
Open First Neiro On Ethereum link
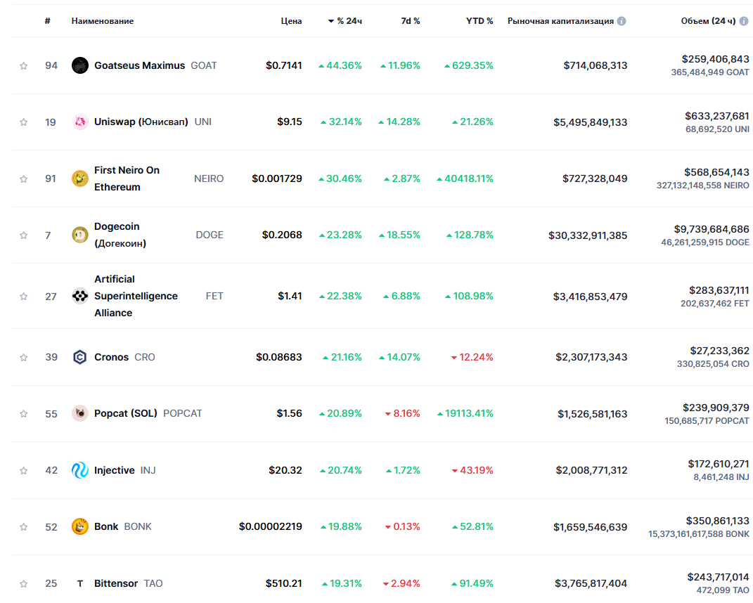click(127, 179)
